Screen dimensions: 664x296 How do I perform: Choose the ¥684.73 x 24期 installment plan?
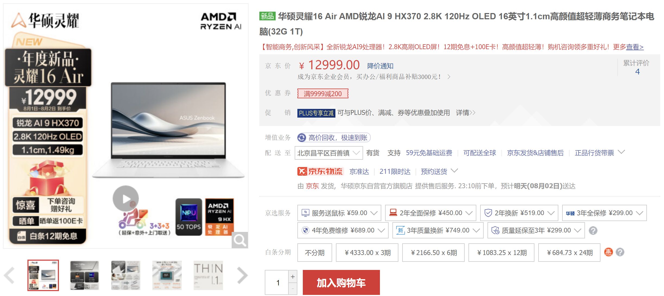point(569,253)
